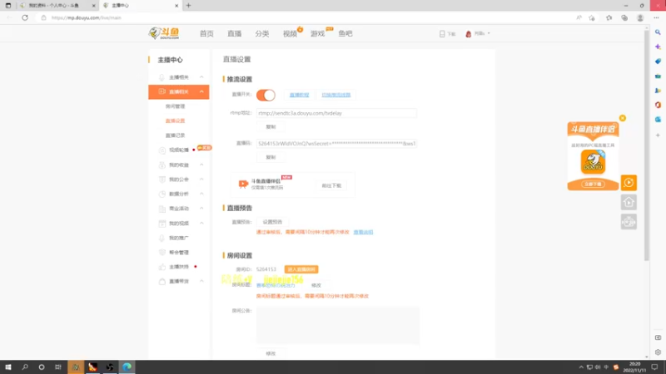Click the Edge icon in taskbar
Screen dimensions: 666x374
[127, 367]
